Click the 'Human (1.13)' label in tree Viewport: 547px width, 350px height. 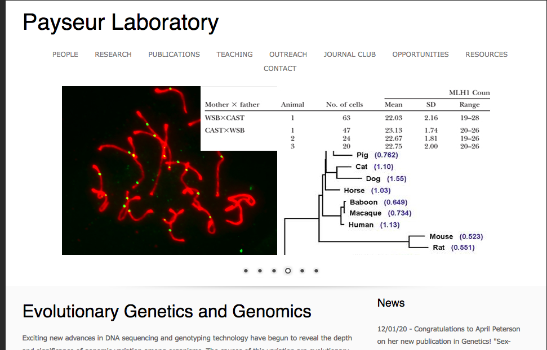click(374, 225)
